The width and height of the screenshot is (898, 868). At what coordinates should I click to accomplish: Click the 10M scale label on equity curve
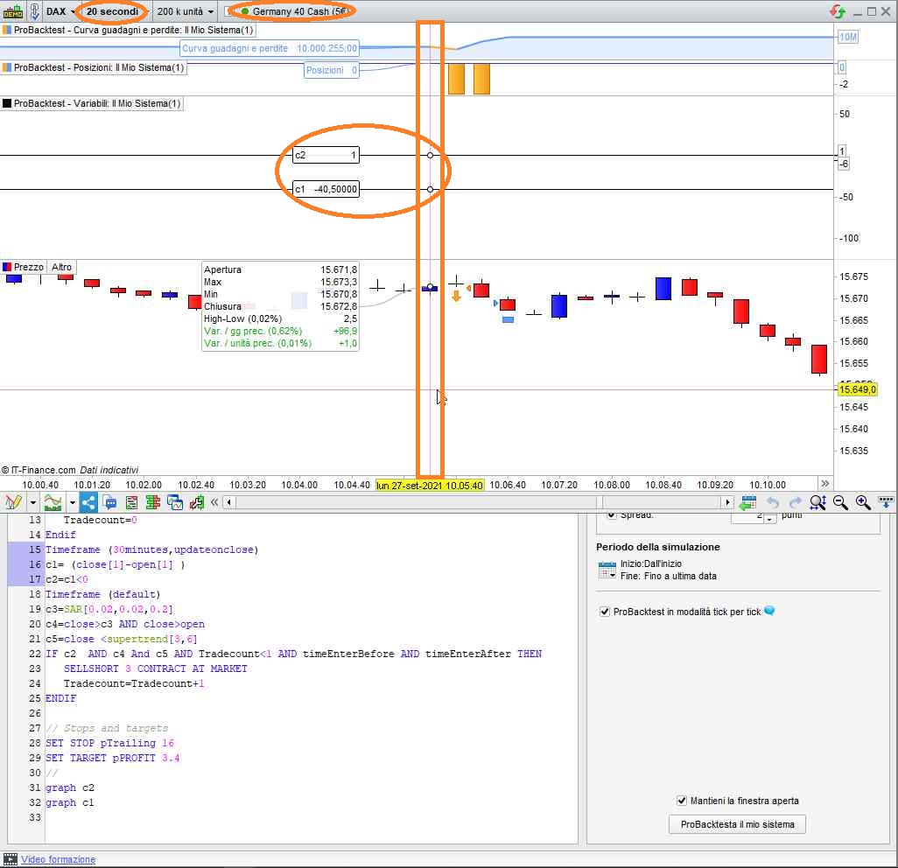pyautogui.click(x=848, y=38)
